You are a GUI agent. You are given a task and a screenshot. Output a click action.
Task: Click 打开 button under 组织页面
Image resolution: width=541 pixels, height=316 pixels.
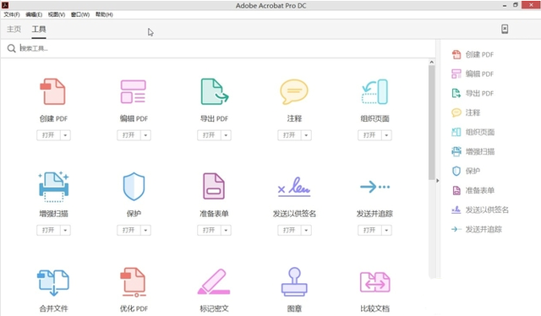[369, 135]
